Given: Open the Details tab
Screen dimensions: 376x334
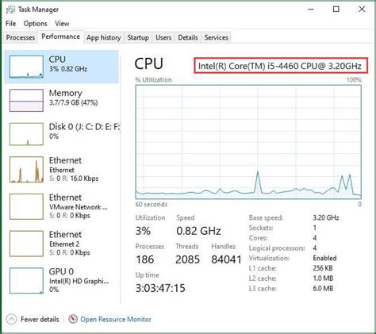Looking at the screenshot, I should 188,37.
